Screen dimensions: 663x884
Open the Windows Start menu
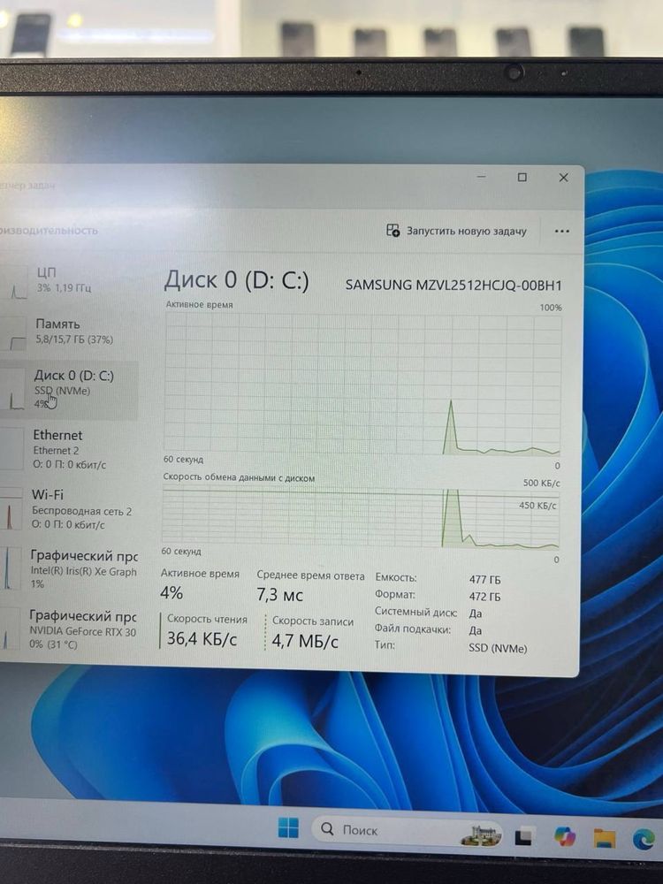pos(289,827)
